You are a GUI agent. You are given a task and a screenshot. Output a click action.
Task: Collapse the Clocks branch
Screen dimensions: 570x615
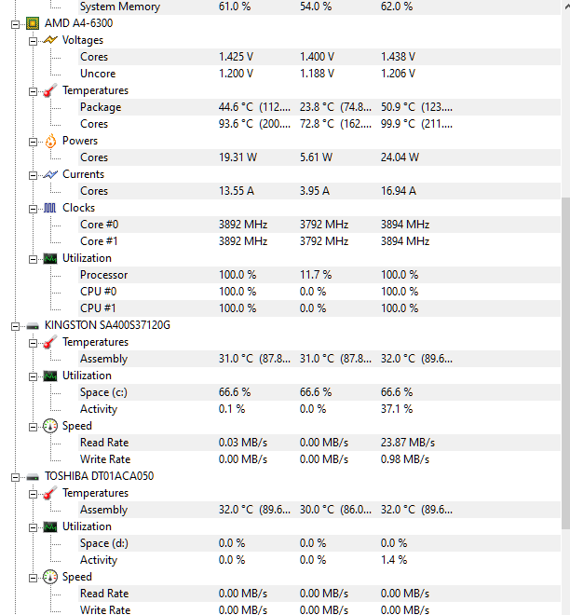[x=33, y=209]
